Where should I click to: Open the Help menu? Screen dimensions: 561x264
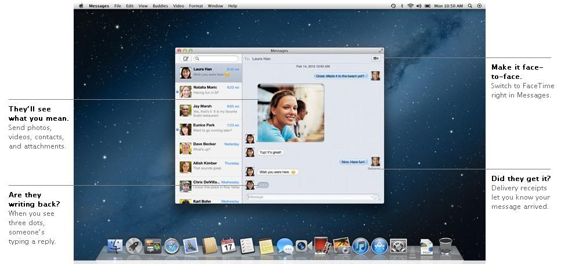(233, 6)
